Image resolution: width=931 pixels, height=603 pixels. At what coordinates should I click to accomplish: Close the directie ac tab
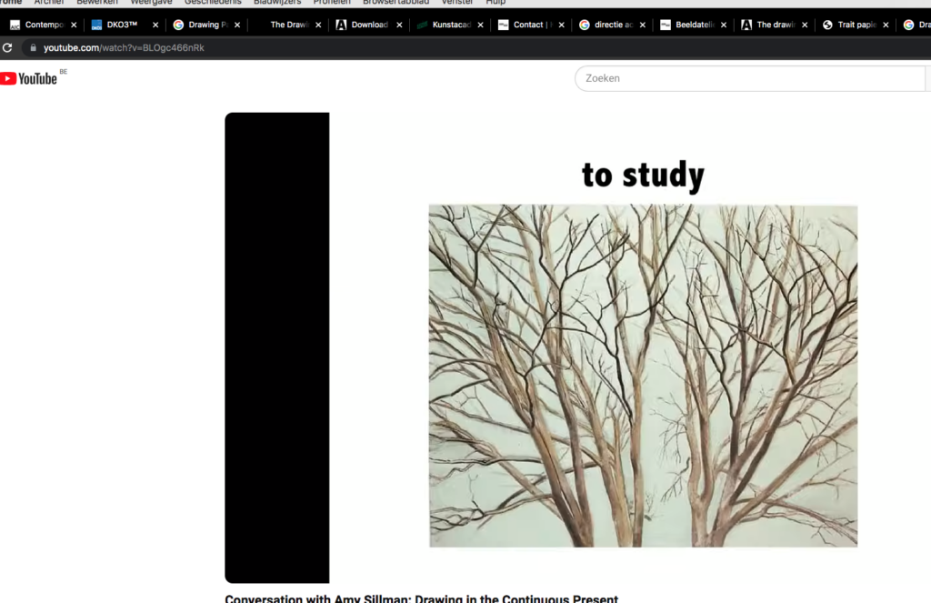point(643,25)
